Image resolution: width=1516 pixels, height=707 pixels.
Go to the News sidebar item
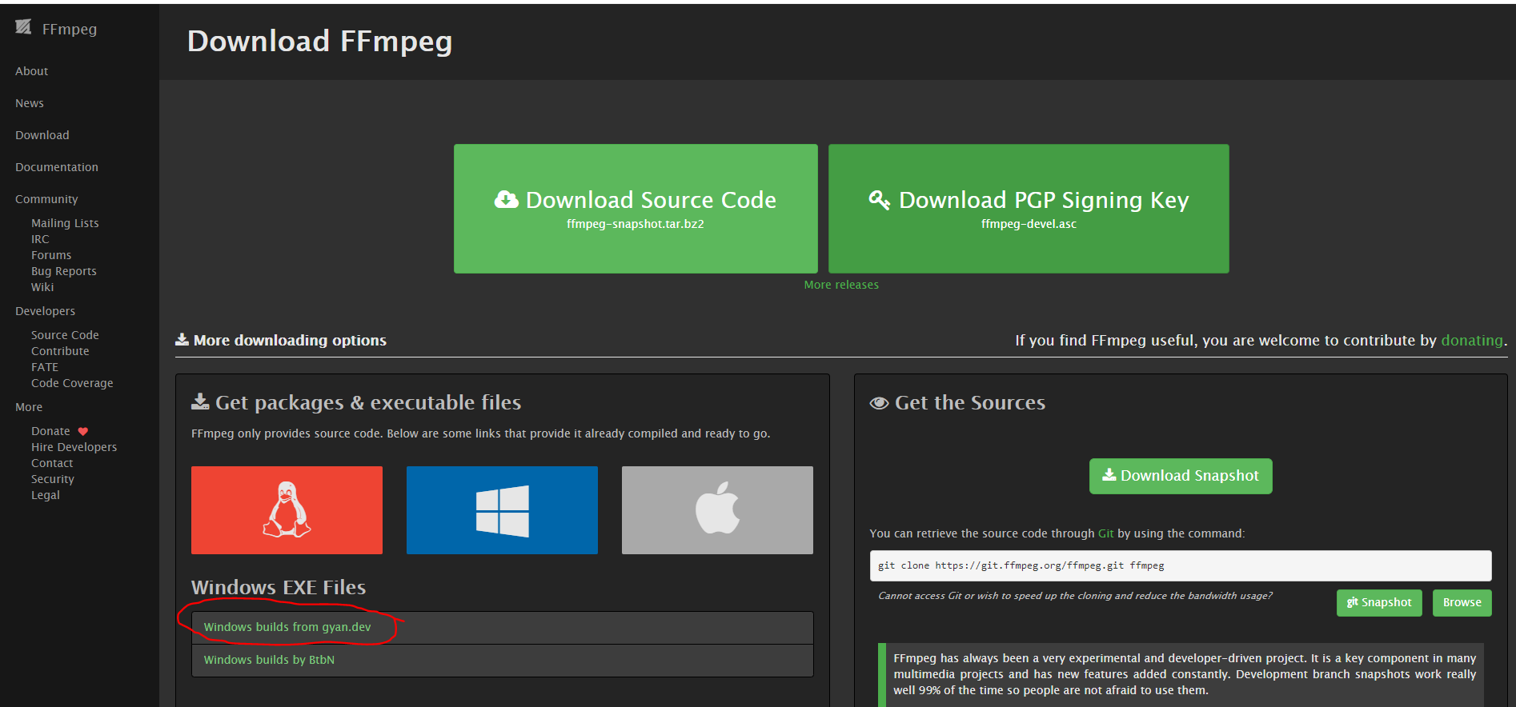30,103
